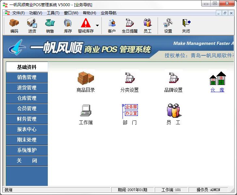Click the 就绪 status text

coord(8,190)
